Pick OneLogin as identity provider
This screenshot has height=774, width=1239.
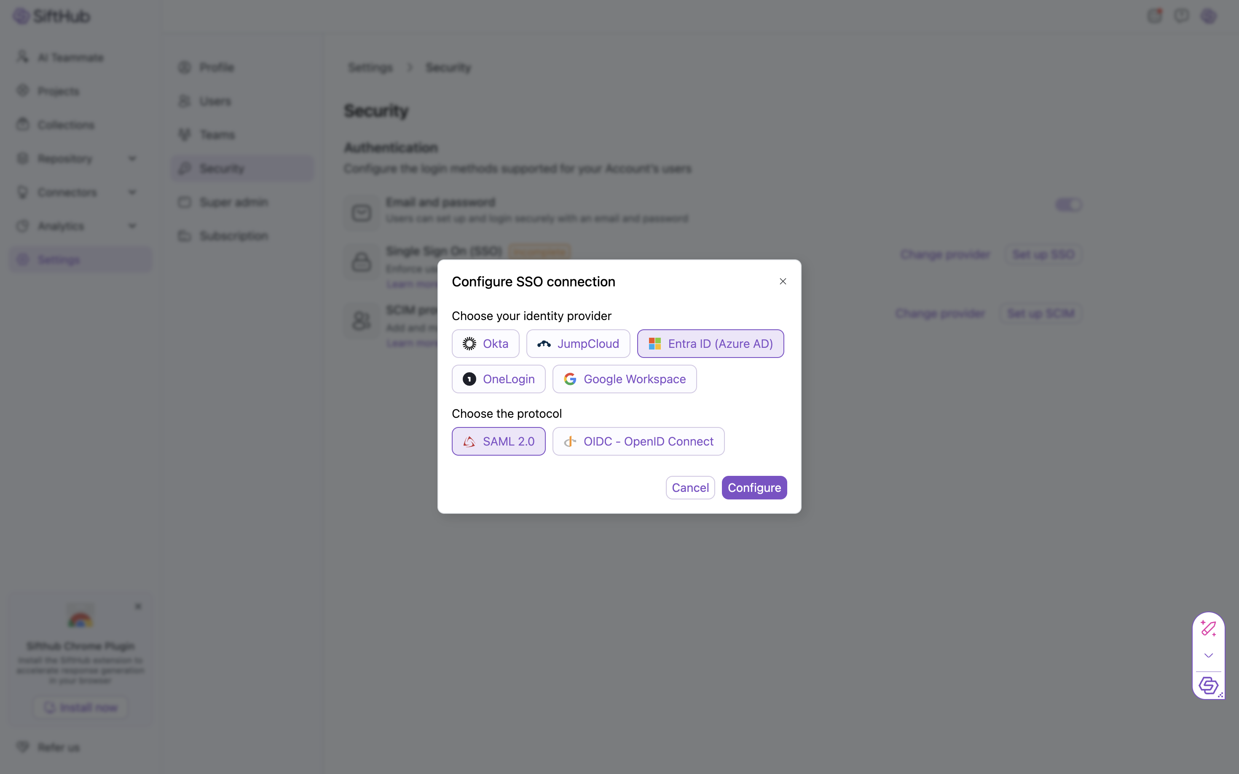498,379
